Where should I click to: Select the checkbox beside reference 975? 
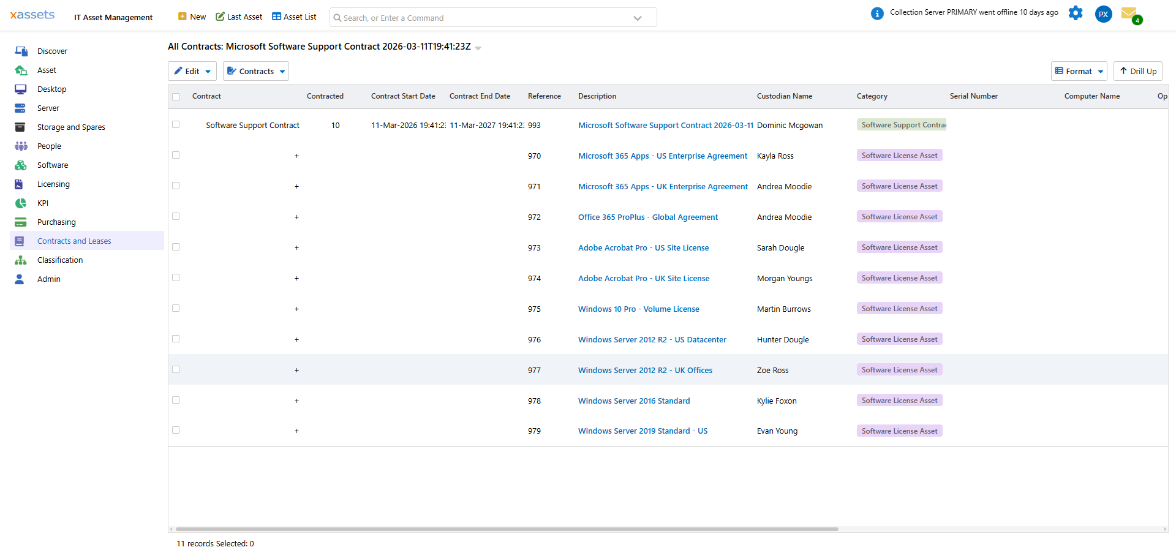(176, 308)
